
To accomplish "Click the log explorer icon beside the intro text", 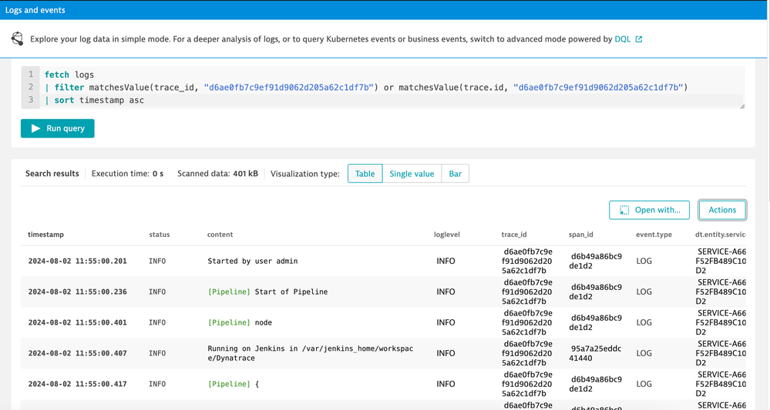I will point(17,39).
